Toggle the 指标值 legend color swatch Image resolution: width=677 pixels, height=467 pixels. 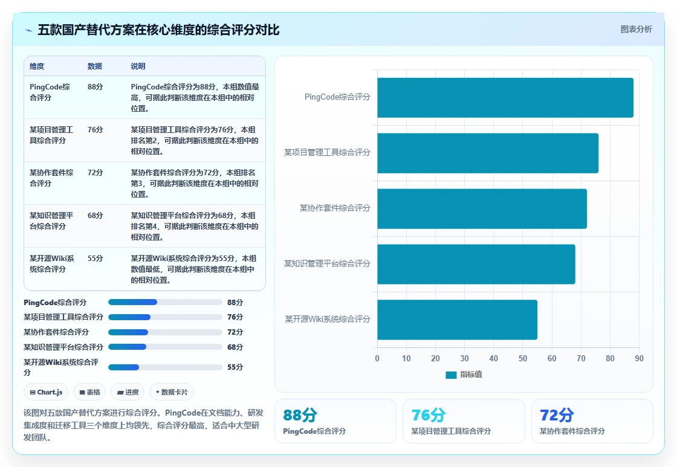click(x=451, y=375)
